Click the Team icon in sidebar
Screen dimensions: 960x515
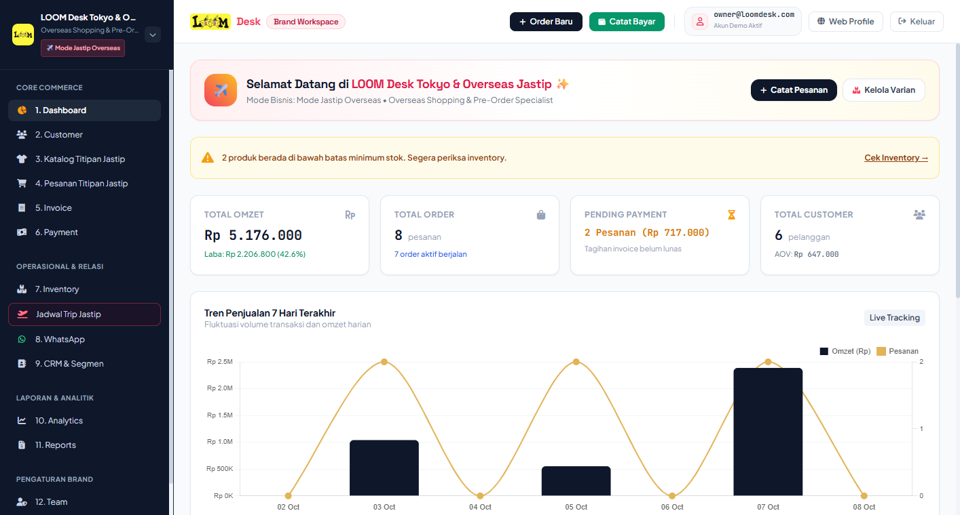[22, 502]
